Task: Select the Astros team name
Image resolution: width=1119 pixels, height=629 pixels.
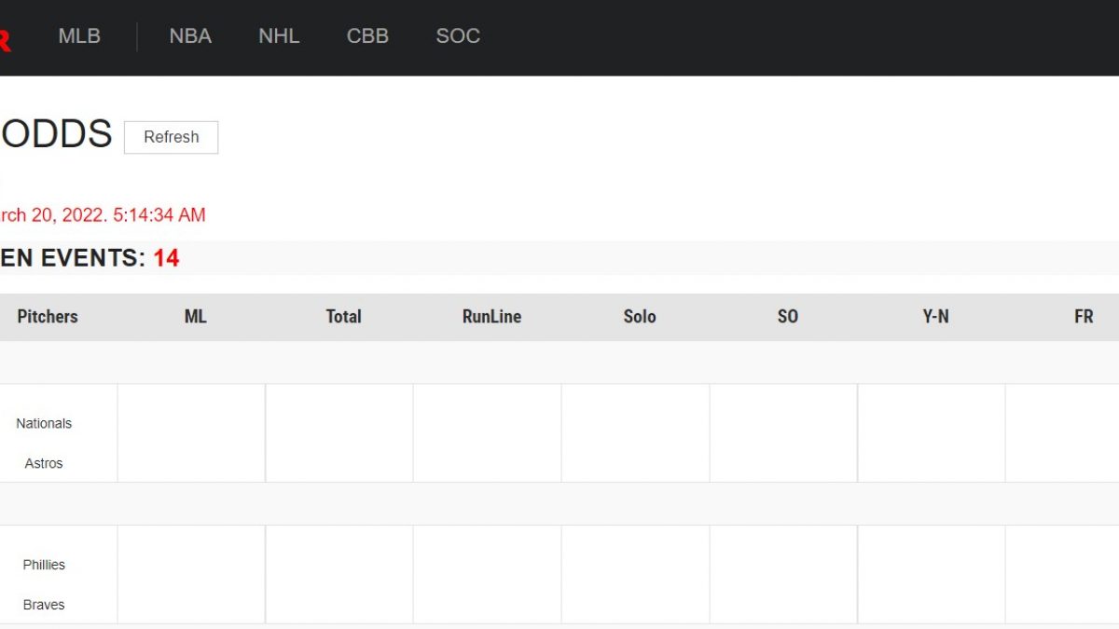Action: pyautogui.click(x=44, y=463)
